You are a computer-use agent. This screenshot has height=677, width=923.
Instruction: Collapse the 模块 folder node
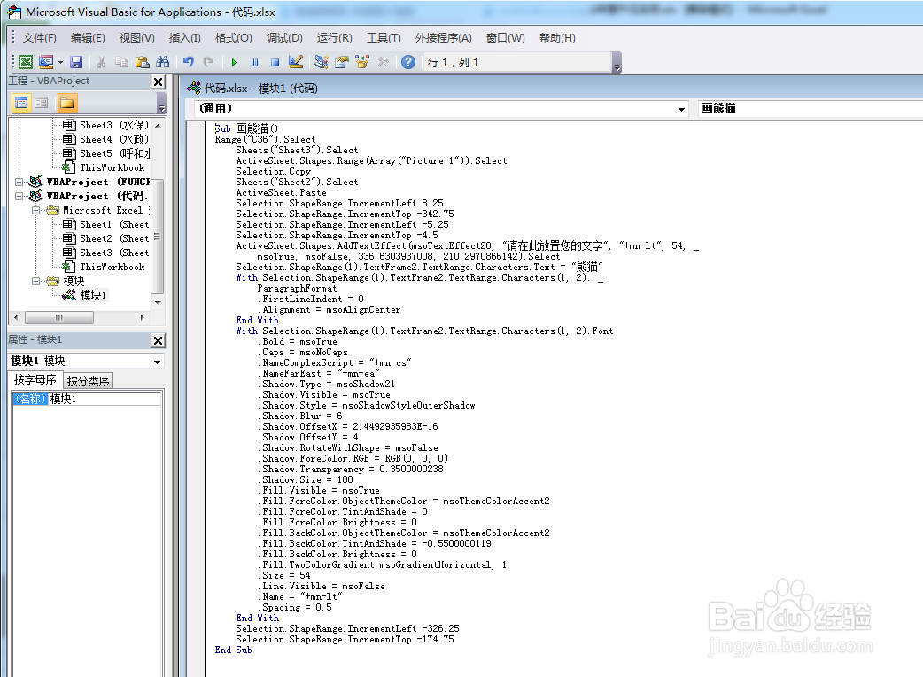click(x=35, y=281)
